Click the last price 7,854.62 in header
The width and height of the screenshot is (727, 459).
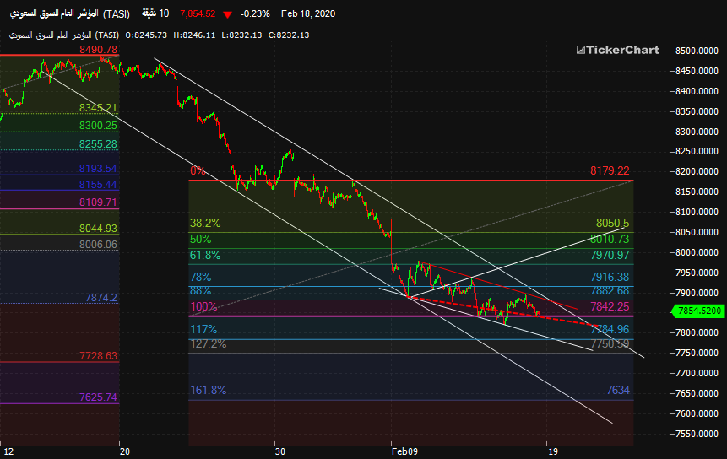[x=198, y=13]
